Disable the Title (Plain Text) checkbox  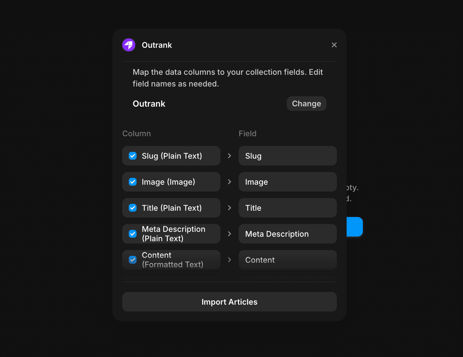point(133,208)
